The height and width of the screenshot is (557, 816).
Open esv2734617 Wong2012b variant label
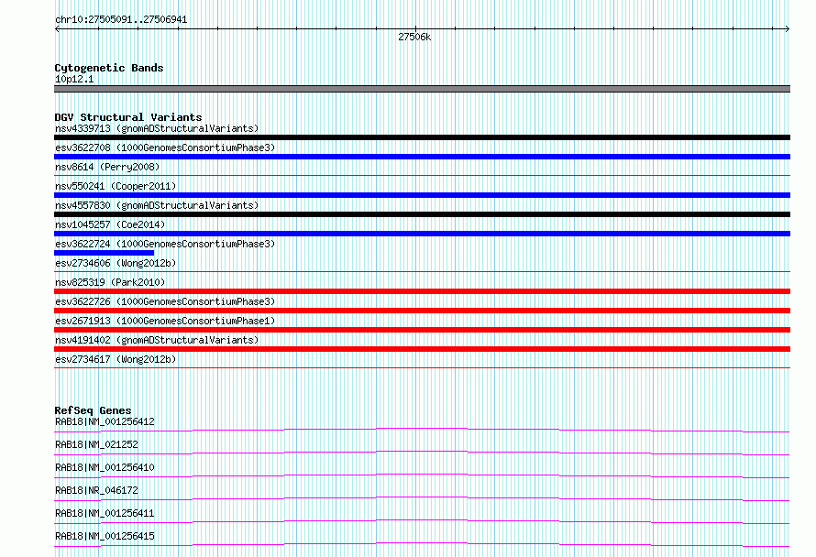coord(116,359)
